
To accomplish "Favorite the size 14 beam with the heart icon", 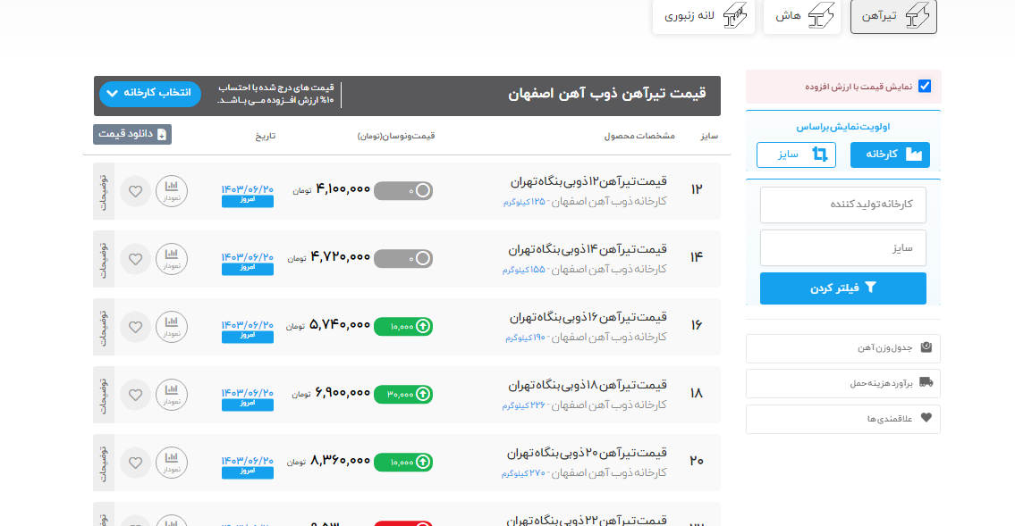I will pos(135,259).
